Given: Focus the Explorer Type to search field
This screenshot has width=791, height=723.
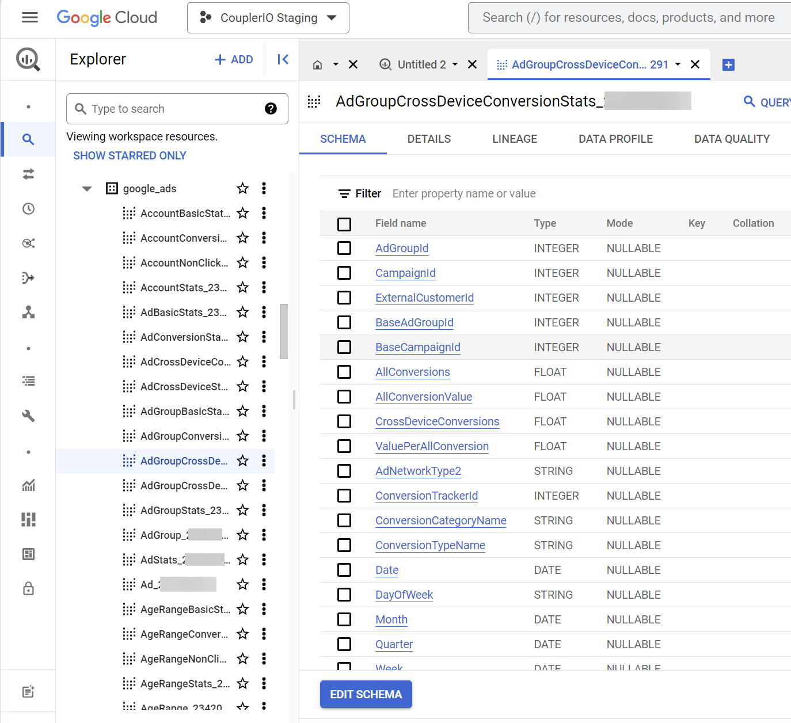Looking at the screenshot, I should (x=177, y=109).
